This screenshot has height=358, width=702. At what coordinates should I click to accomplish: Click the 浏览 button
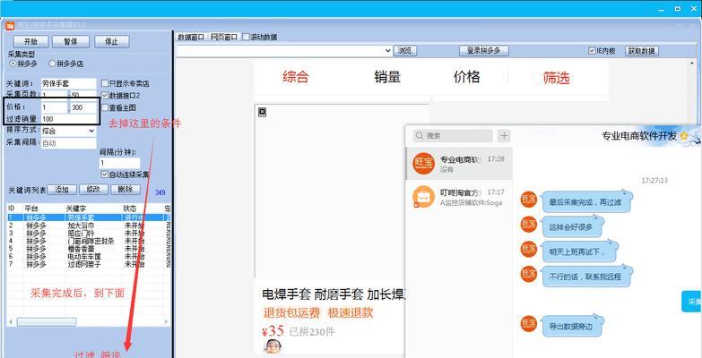point(404,51)
